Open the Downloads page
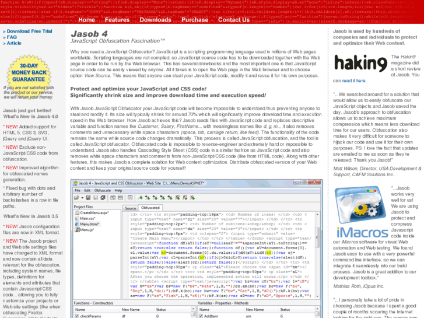Screen dimensions: 424x318 156,20
